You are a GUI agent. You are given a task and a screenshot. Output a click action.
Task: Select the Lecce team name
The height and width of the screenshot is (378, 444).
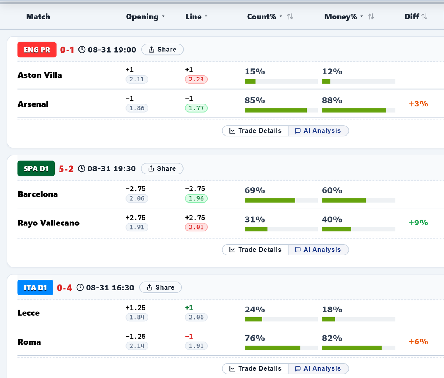coord(28,313)
